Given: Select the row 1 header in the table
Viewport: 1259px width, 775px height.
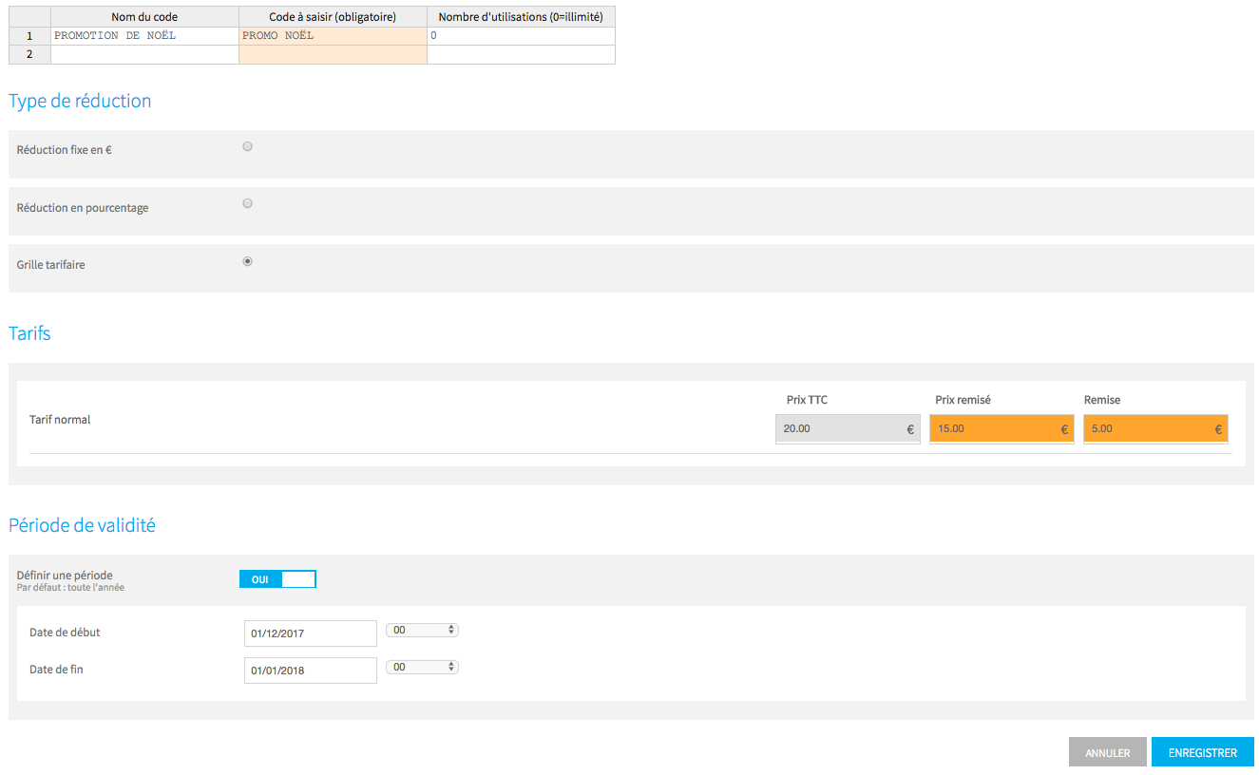Looking at the screenshot, I should (x=29, y=36).
